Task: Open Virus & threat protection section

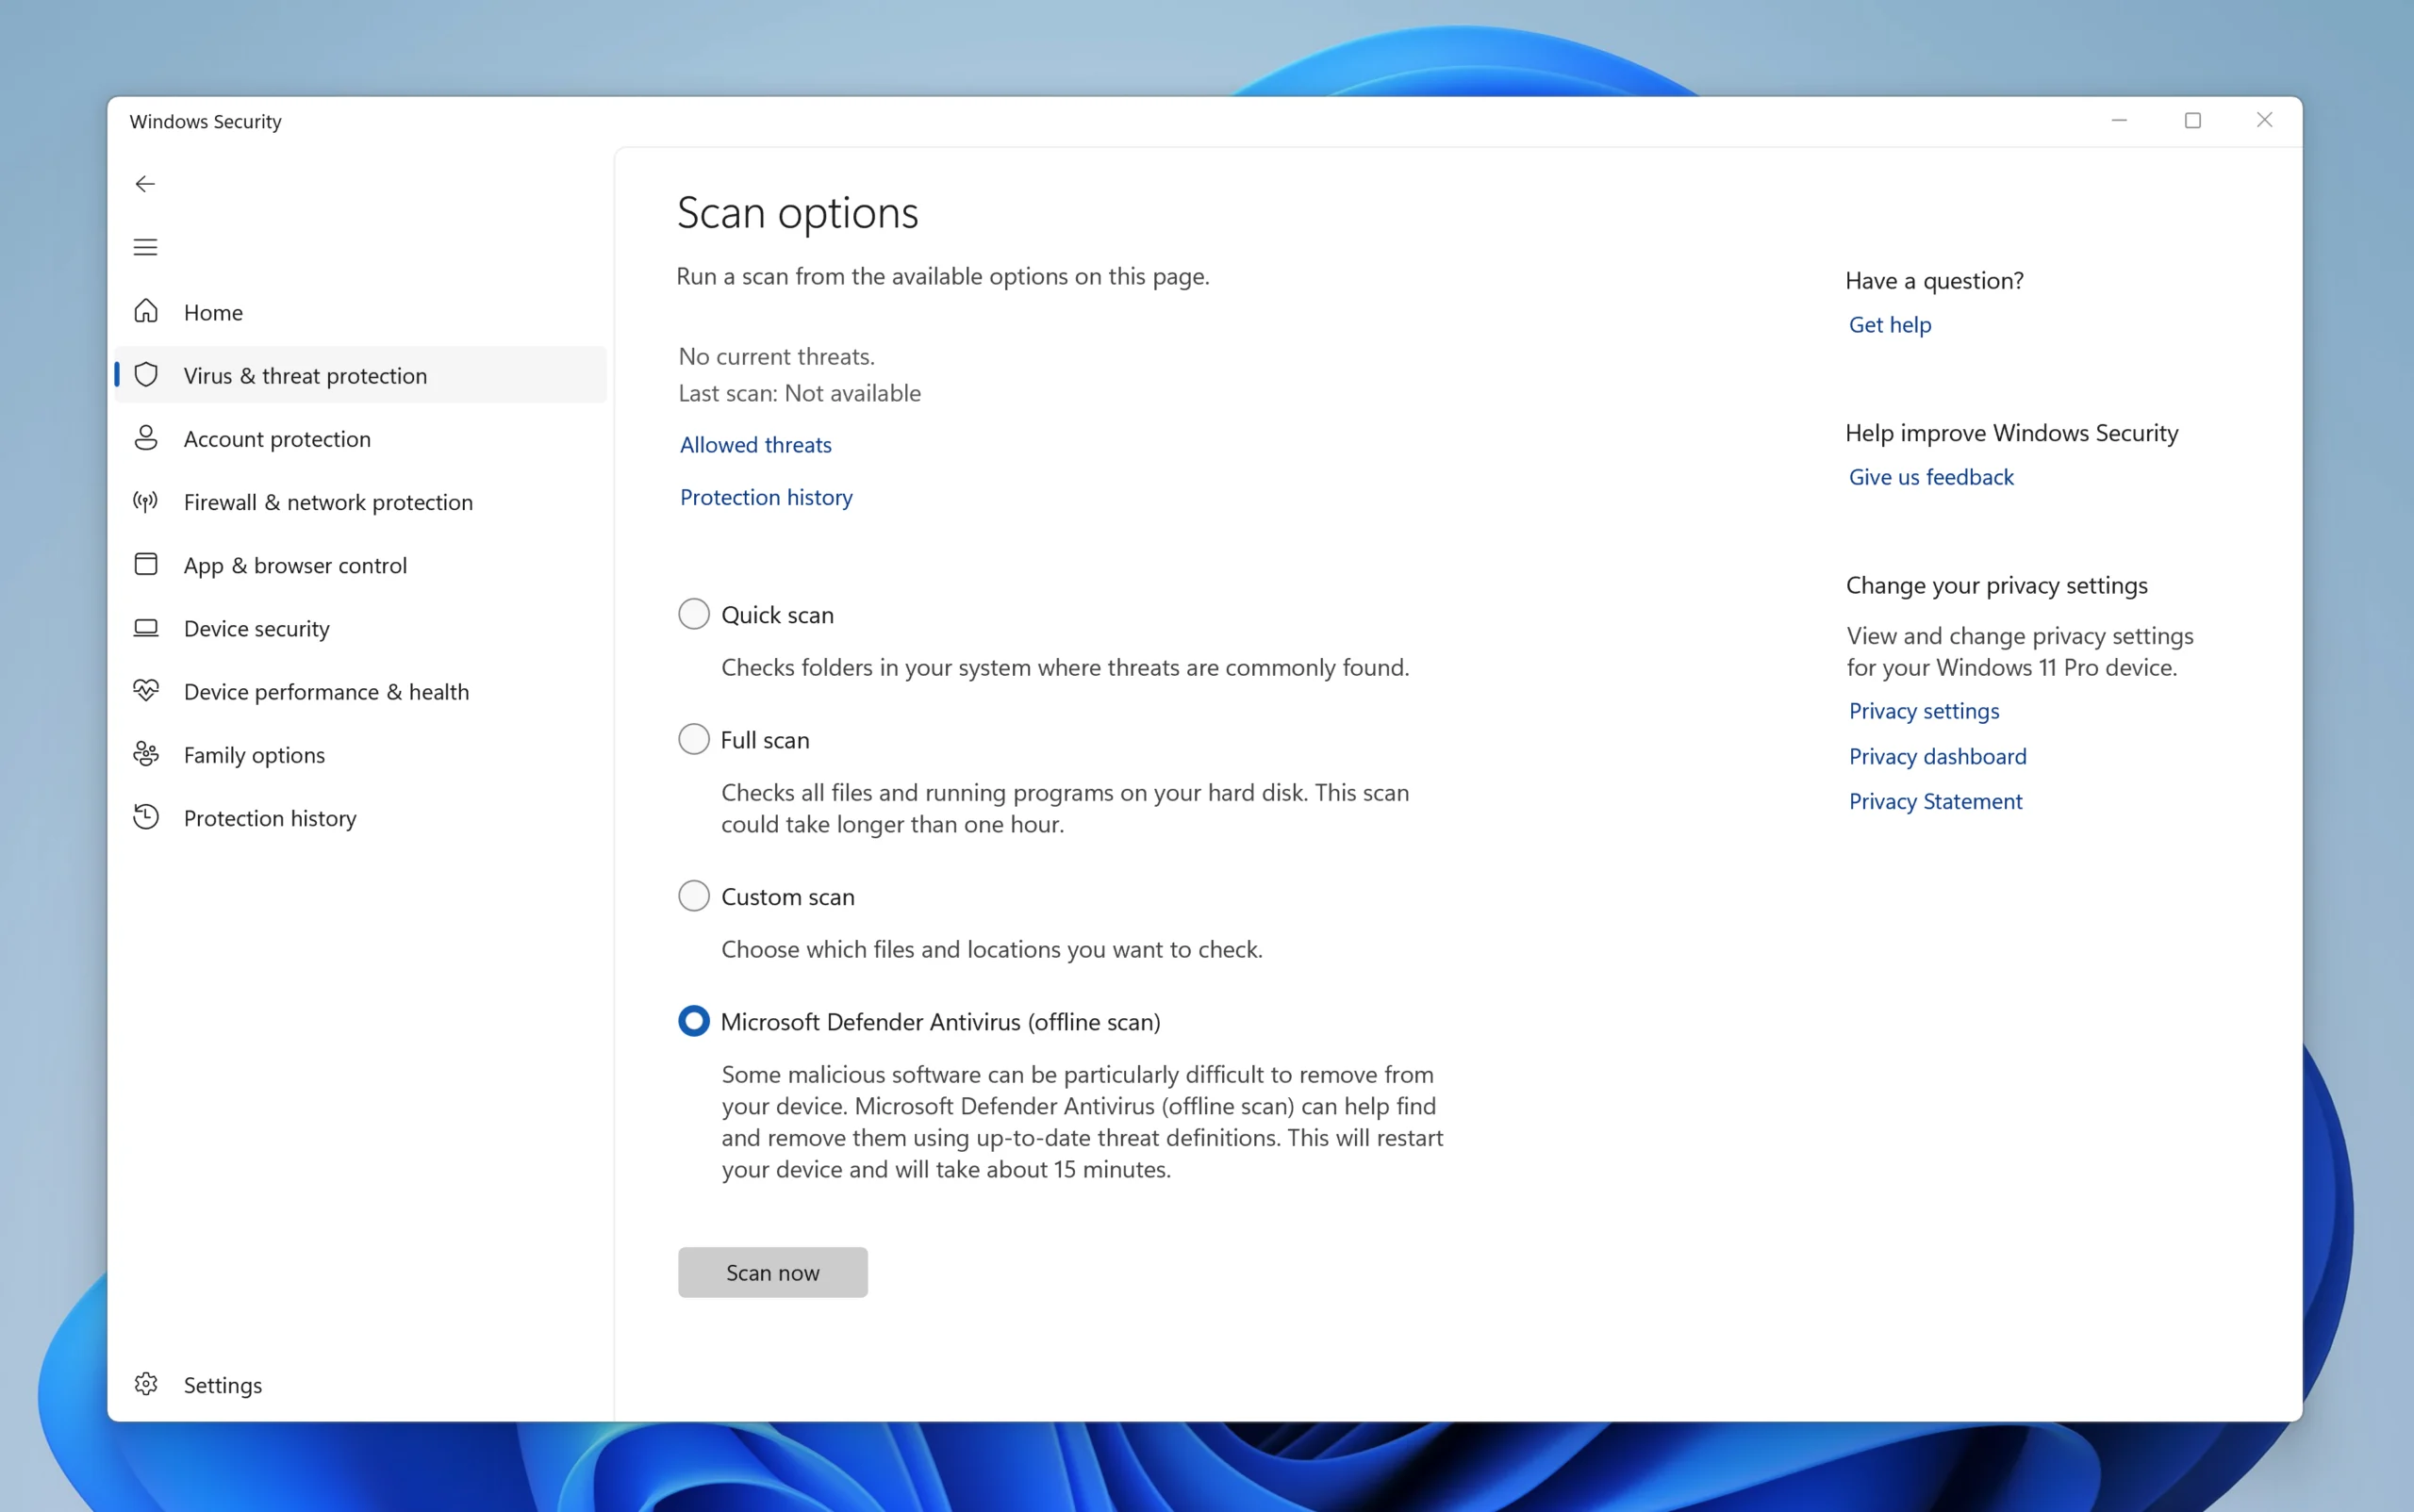Action: [x=360, y=375]
